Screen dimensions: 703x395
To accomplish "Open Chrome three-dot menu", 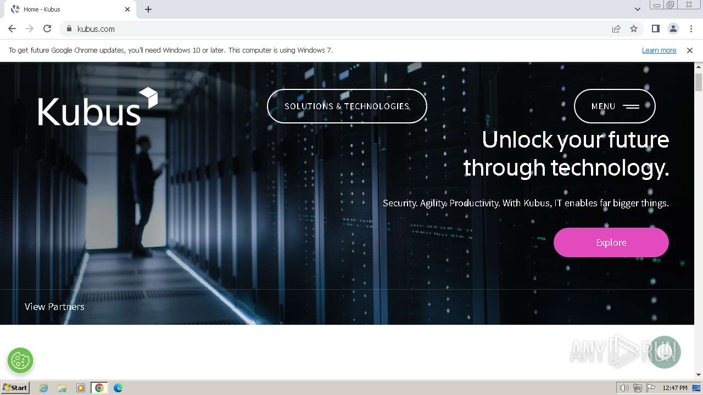I will 691,29.
